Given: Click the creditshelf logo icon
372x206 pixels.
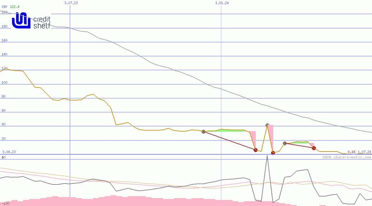Looking at the screenshot, I should pos(21,20).
